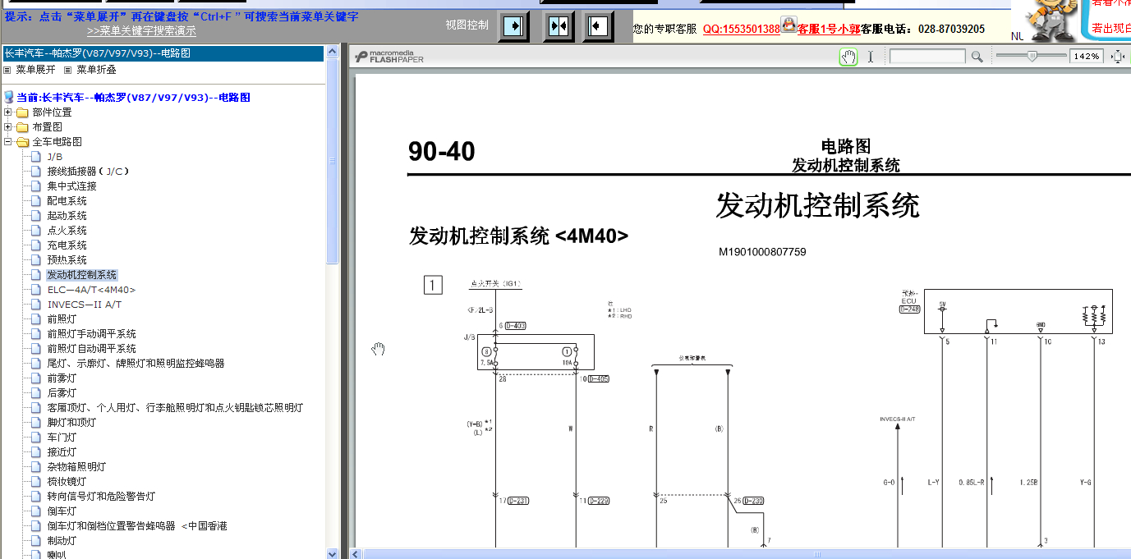1131x559 pixels.
Task: Click the FlashPaper search text field
Action: [927, 57]
